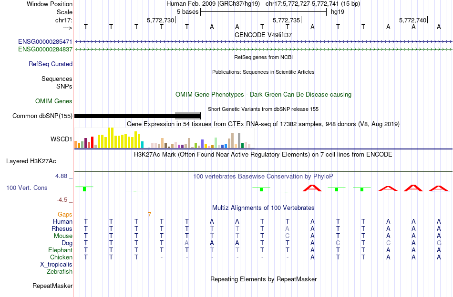453x297 pixels.
Task: Select the Elephant alignment row label
Action: pos(60,250)
